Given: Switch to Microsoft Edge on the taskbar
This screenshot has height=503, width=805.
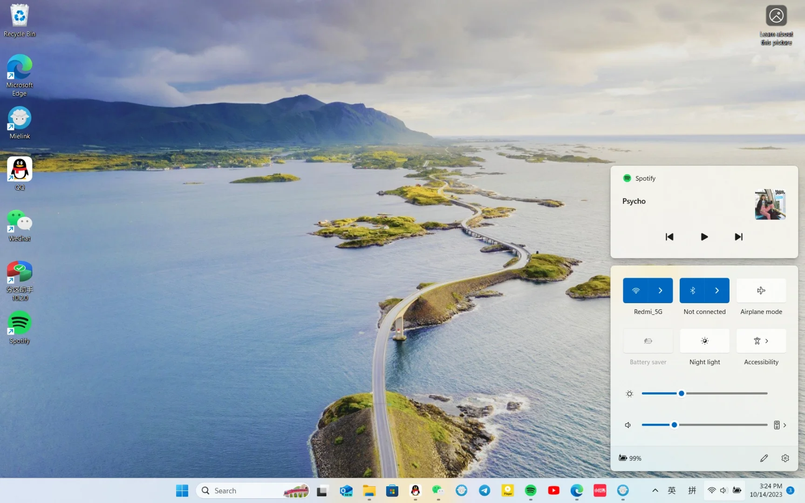Looking at the screenshot, I should (577, 490).
